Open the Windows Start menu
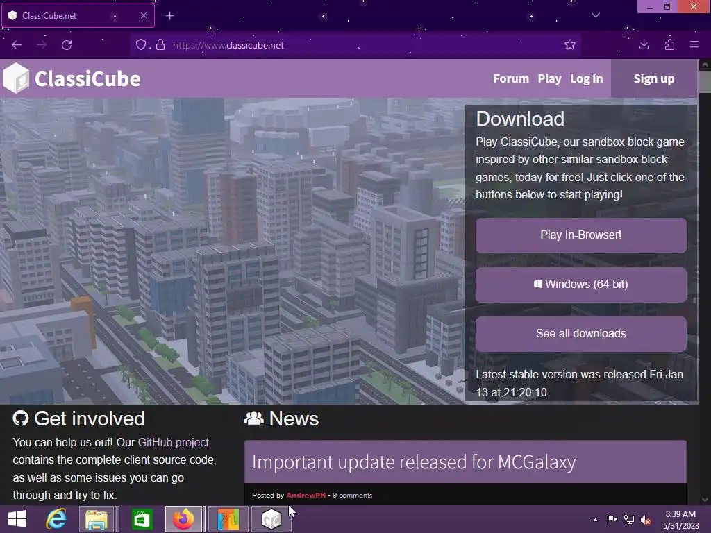 [17, 519]
